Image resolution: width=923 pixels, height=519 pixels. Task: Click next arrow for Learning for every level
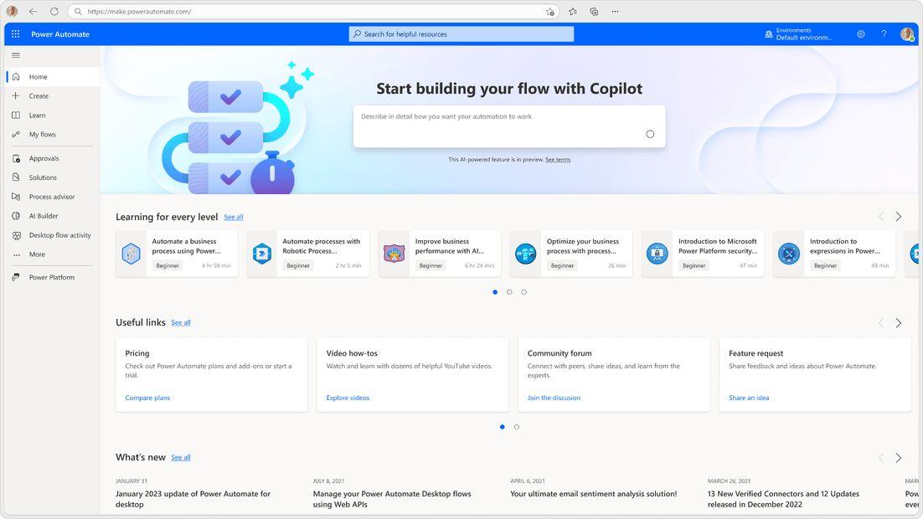pos(898,217)
